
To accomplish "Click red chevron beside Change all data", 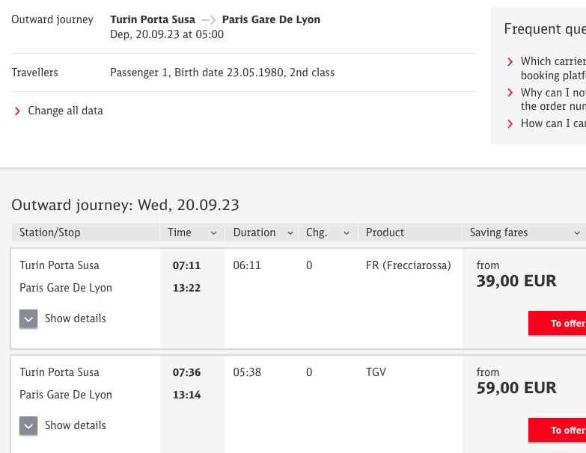I will coord(17,111).
